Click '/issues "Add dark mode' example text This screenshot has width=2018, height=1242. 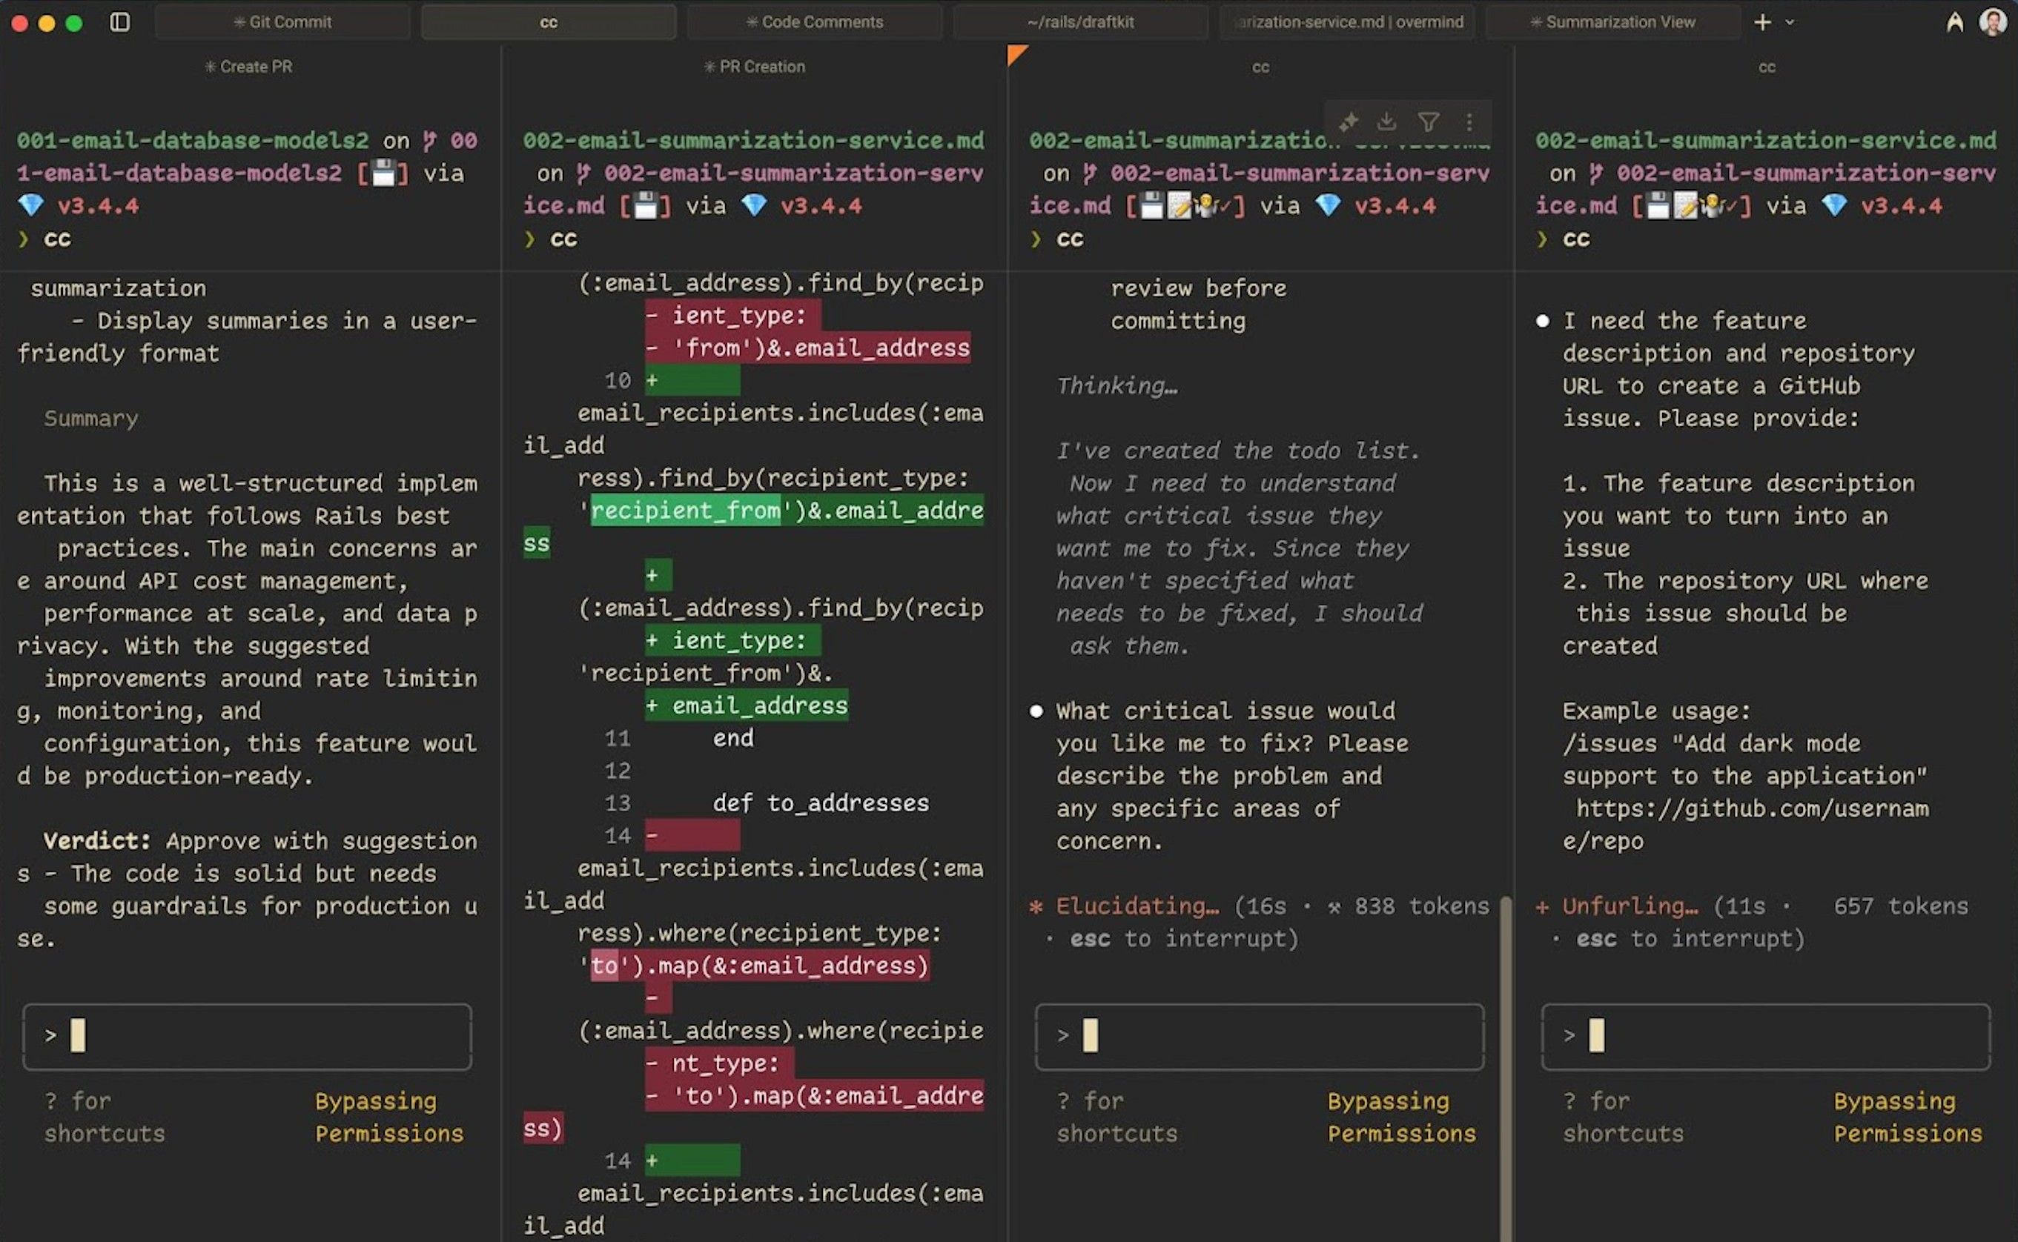[x=1712, y=744]
